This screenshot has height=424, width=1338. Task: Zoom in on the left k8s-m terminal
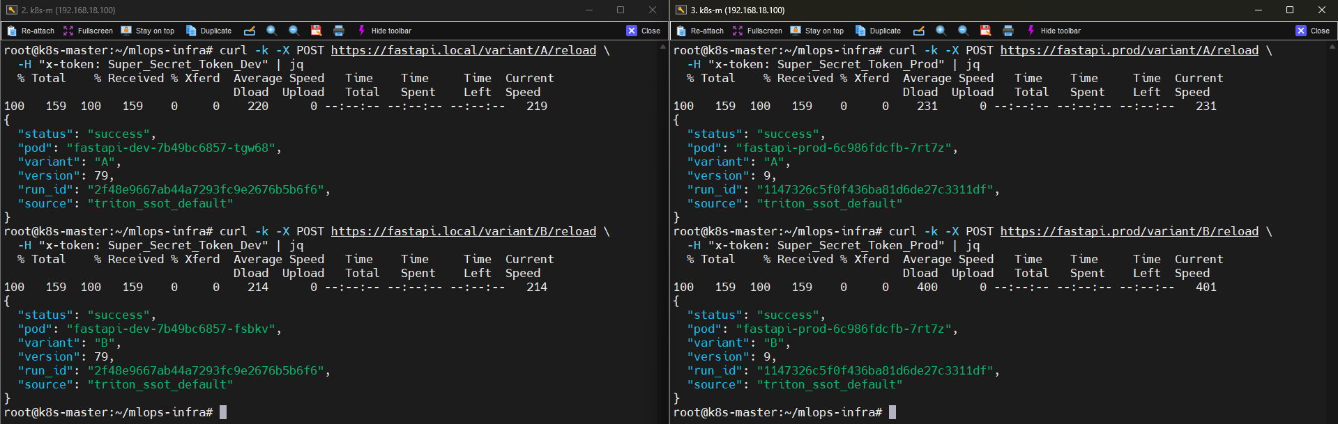pos(272,31)
